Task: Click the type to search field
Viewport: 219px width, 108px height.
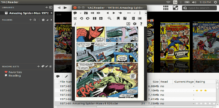Action: [201, 8]
